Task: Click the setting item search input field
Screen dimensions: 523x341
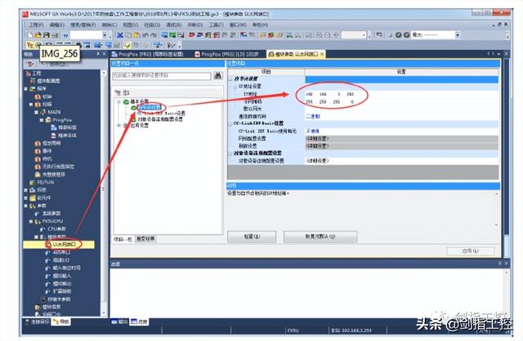Action: point(162,76)
